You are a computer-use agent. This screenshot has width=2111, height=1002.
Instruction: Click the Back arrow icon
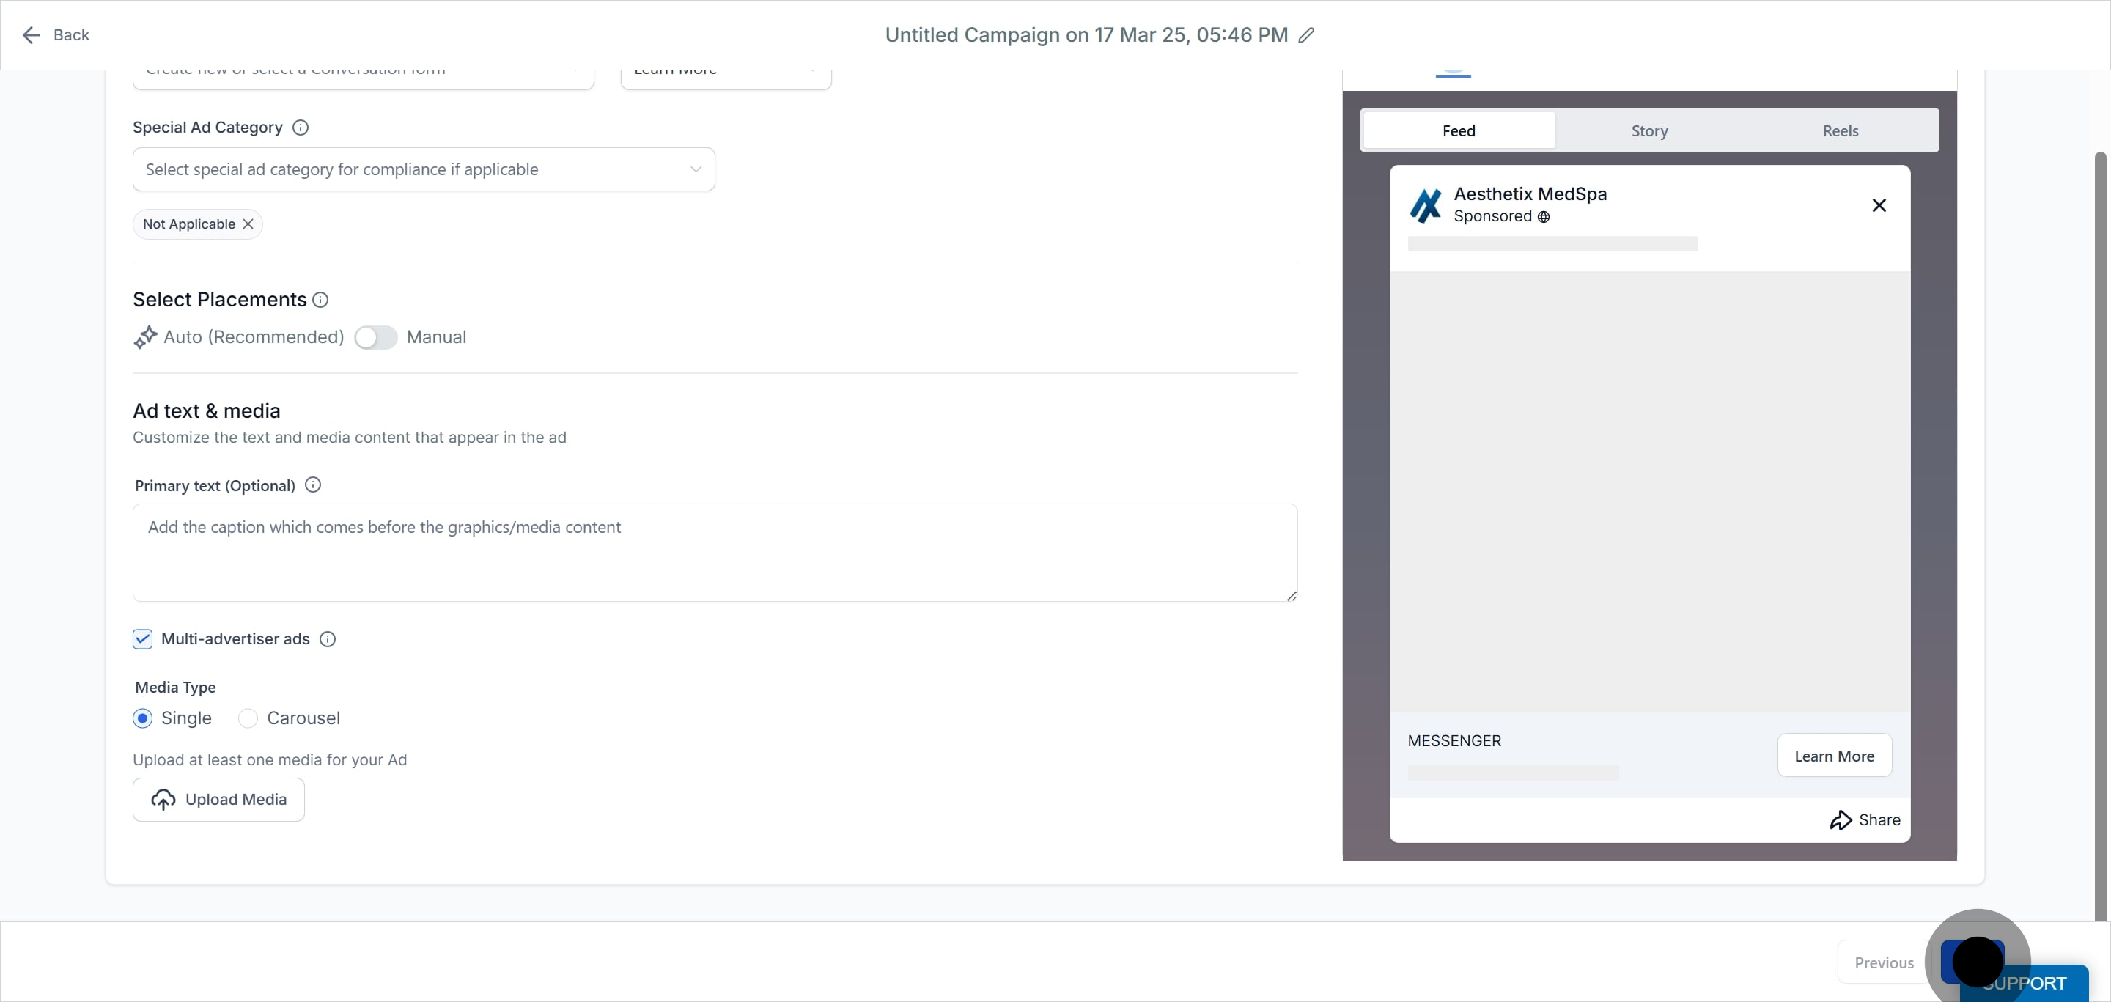click(x=31, y=35)
